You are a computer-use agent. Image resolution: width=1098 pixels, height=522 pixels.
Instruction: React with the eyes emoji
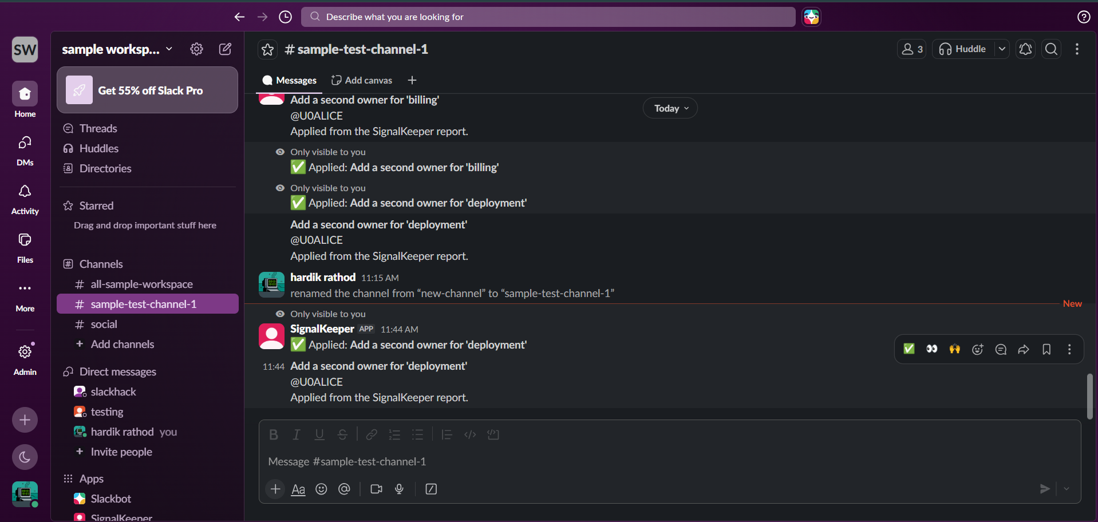click(x=932, y=349)
